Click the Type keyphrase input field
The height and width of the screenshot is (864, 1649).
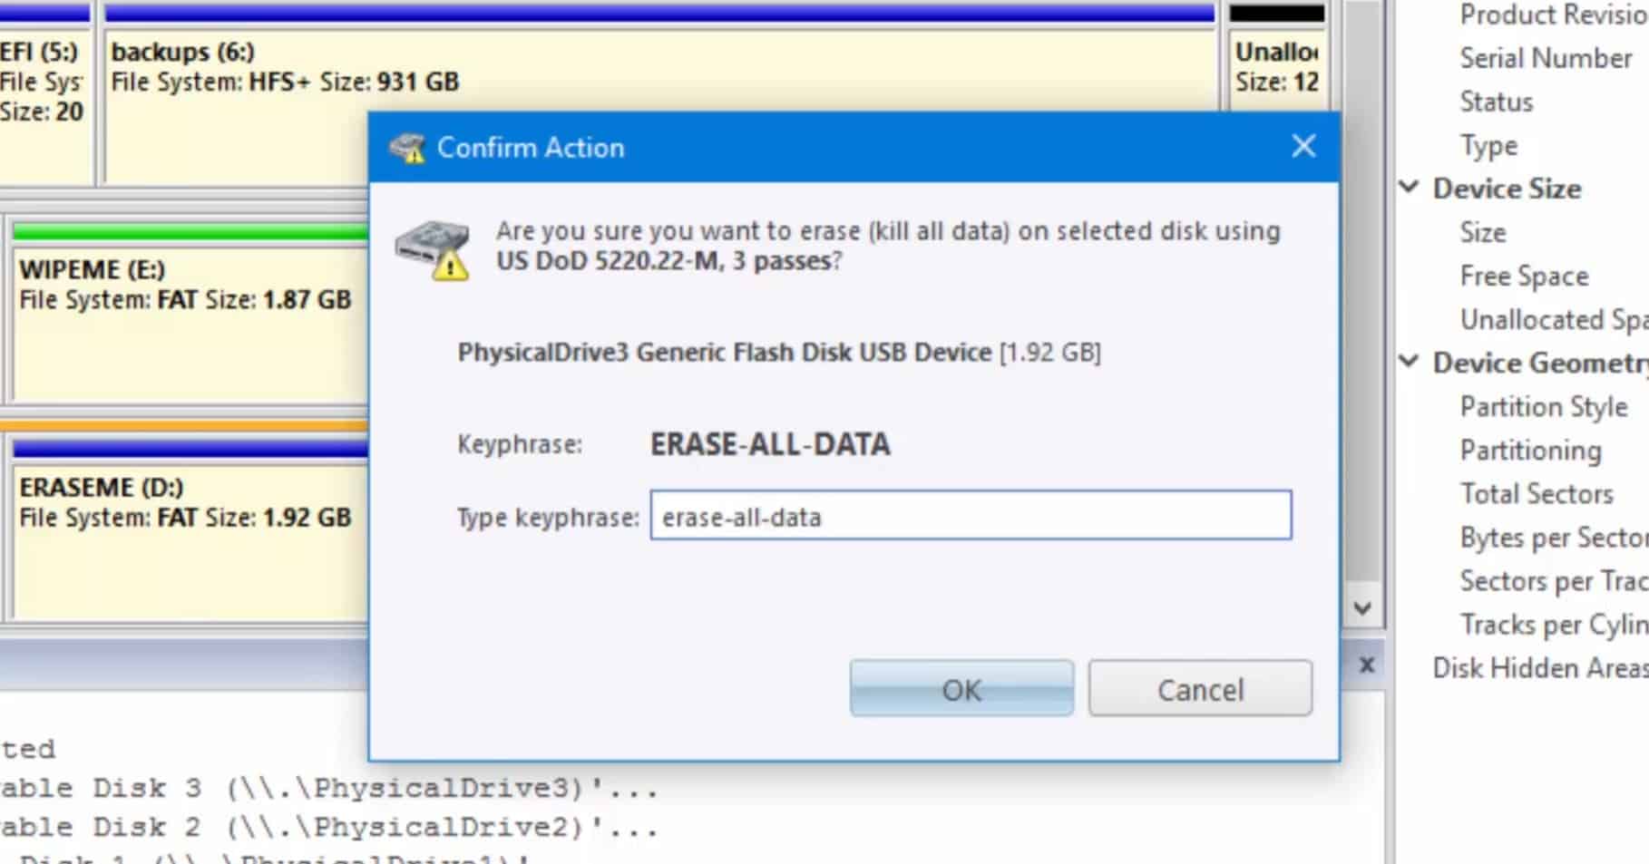pos(971,517)
